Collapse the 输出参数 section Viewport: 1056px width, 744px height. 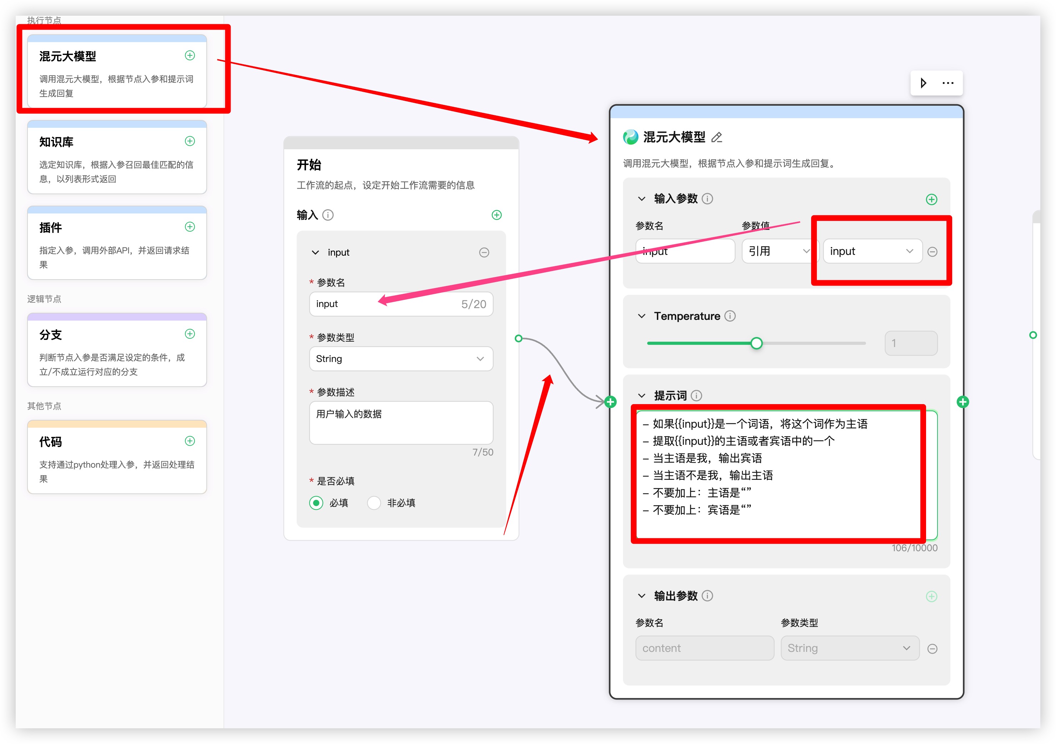point(642,596)
